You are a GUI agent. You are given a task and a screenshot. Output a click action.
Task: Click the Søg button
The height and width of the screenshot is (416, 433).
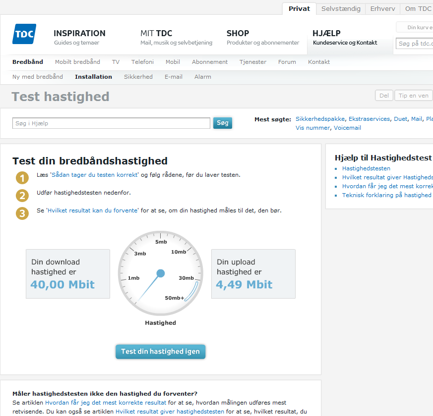pos(223,123)
